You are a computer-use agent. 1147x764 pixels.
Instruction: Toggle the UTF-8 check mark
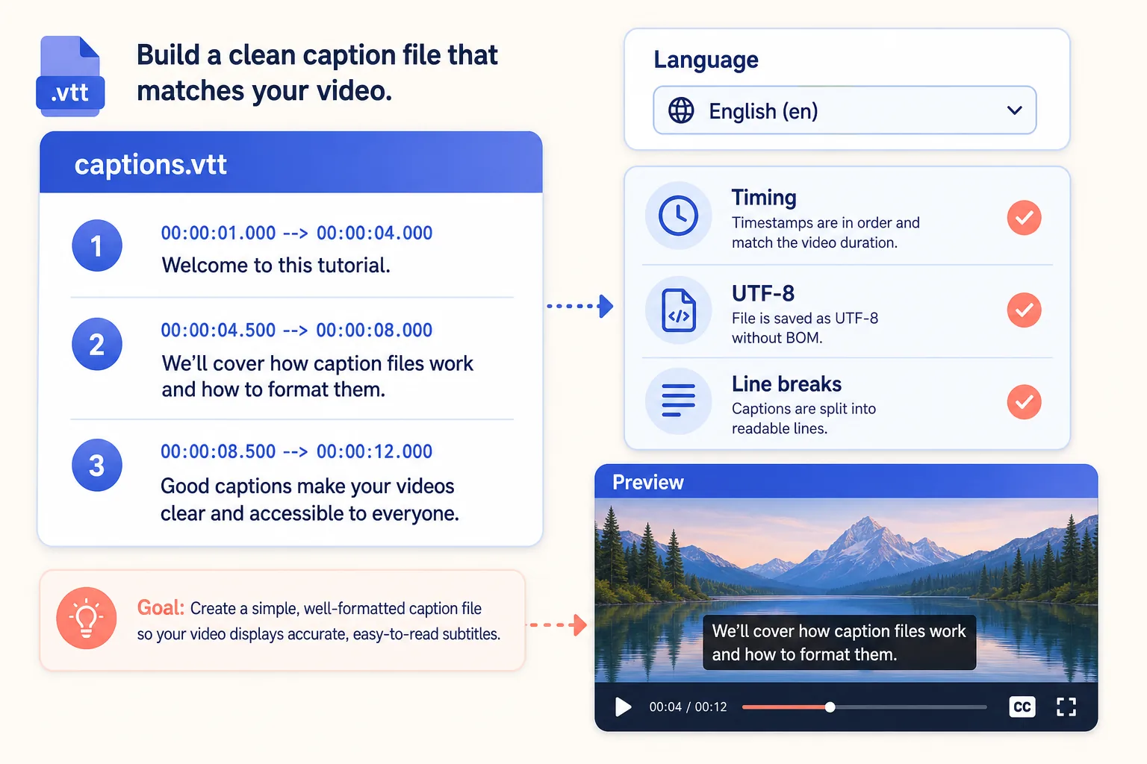(x=1024, y=310)
